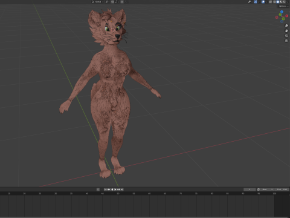Screen dimensions: 290x218
Task: Open the Global transform orientation dropdown
Action: pos(98,2)
